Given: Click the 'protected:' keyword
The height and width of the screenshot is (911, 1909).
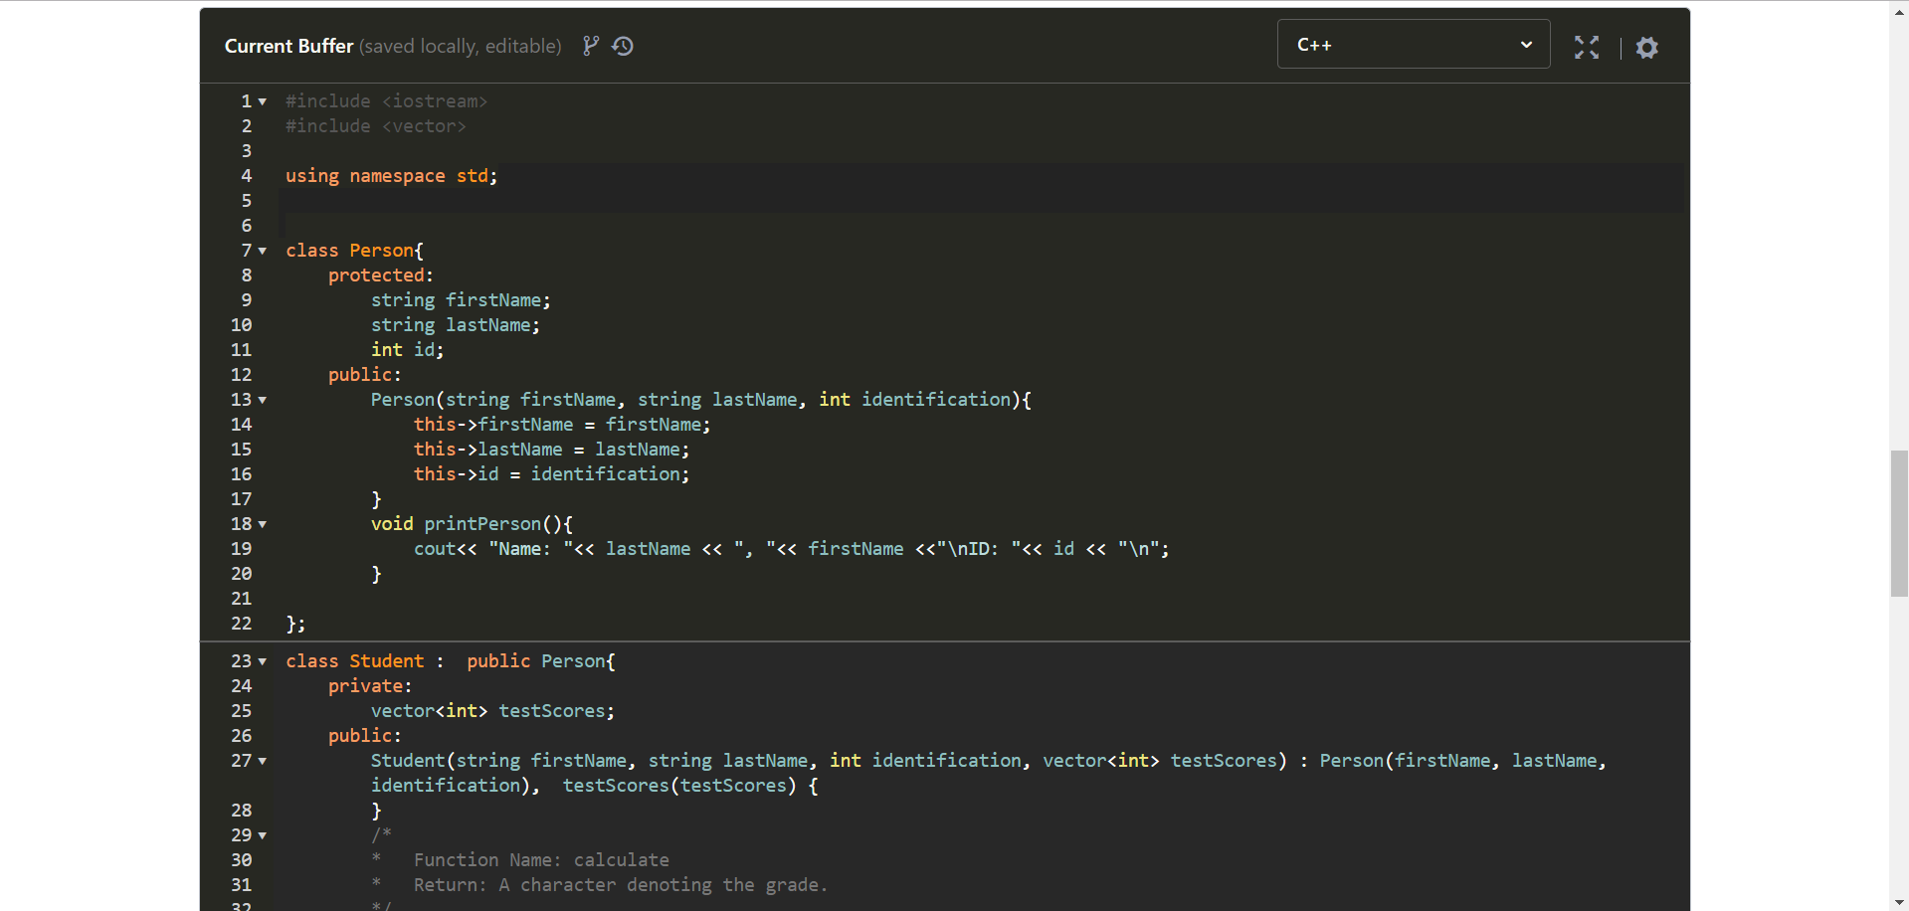Looking at the screenshot, I should (x=380, y=275).
